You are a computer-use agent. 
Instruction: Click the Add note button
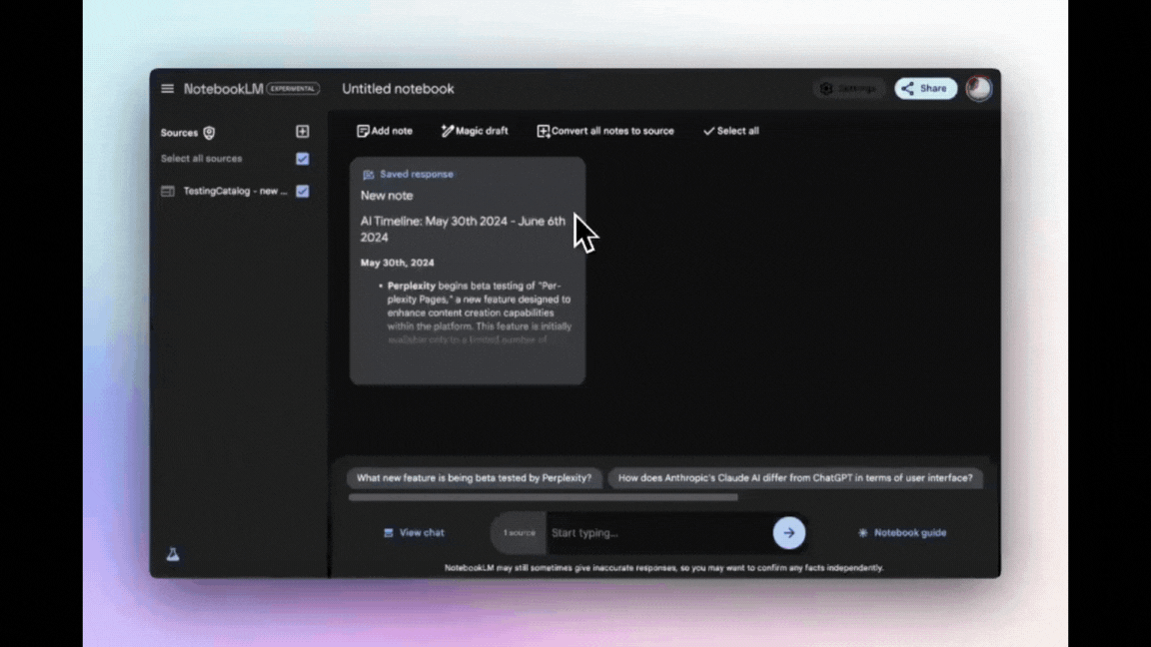[x=385, y=131]
